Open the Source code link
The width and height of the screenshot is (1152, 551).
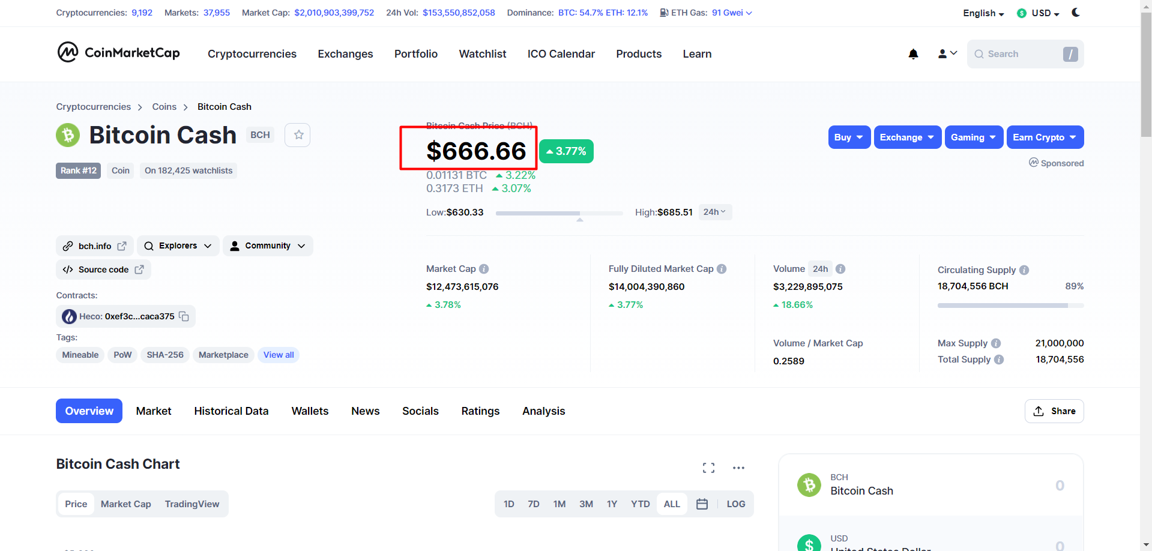[103, 269]
